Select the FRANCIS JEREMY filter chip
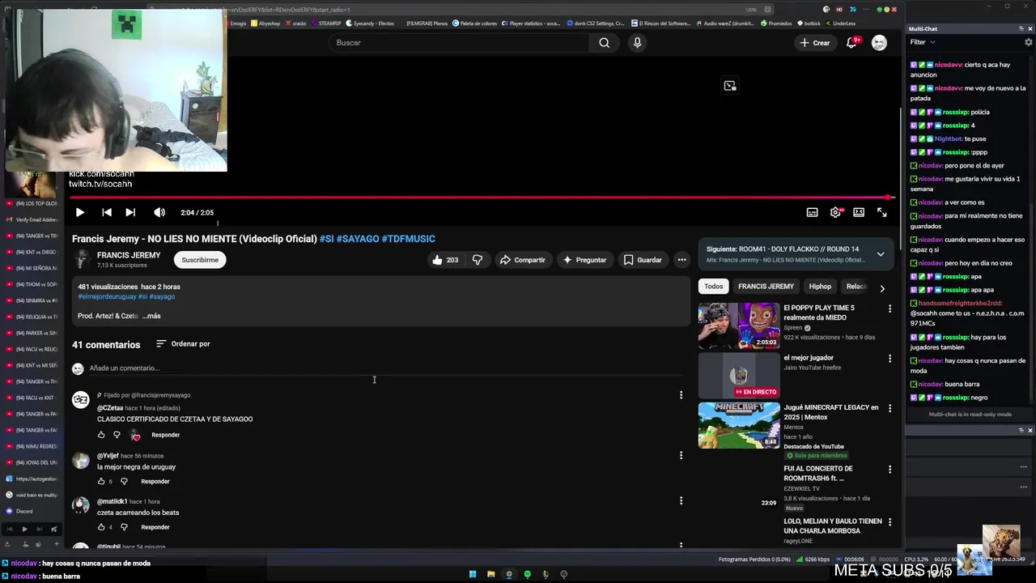 pyautogui.click(x=766, y=287)
